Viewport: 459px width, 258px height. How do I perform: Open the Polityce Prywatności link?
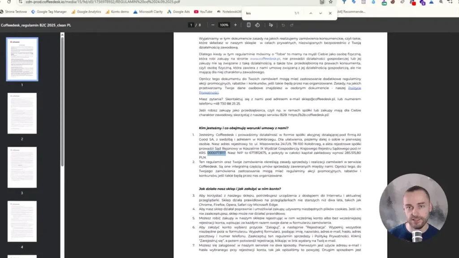[355, 88]
